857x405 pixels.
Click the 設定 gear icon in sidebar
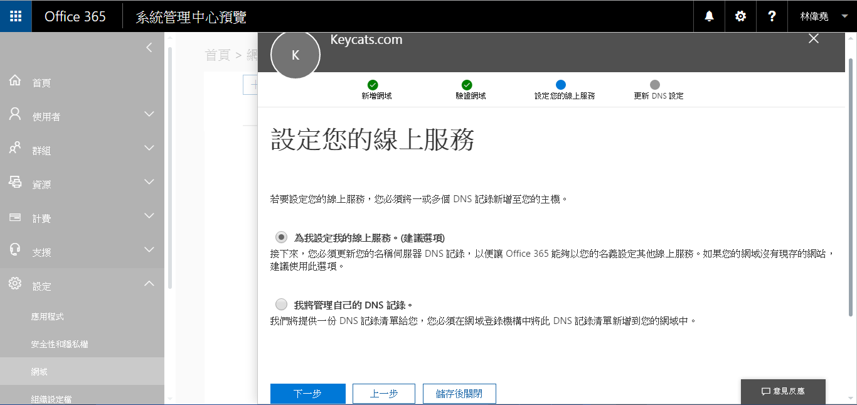(x=15, y=284)
